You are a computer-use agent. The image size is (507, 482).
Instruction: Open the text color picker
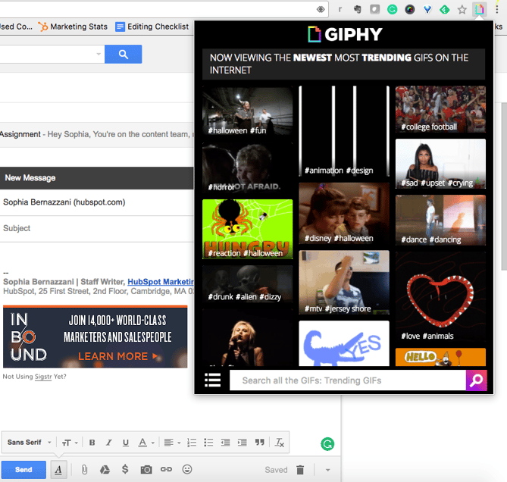pos(145,443)
